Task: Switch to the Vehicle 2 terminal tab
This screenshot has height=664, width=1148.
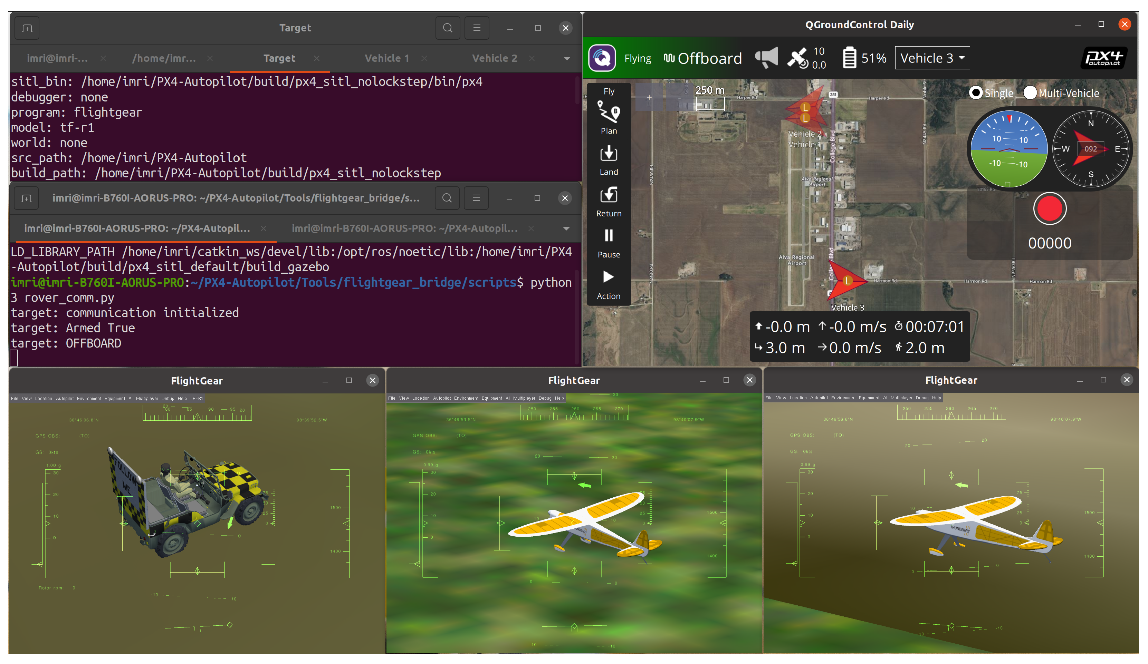Action: [494, 58]
